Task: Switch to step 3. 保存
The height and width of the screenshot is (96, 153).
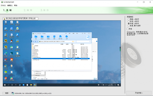Action: (45, 10)
